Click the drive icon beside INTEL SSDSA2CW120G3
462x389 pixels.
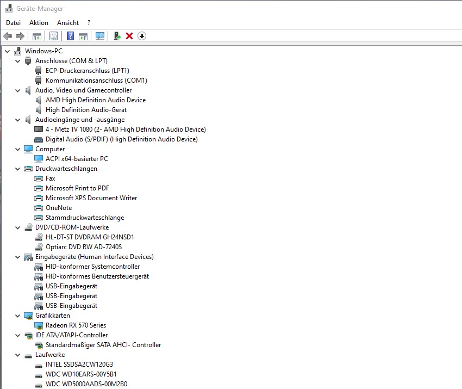pos(39,366)
